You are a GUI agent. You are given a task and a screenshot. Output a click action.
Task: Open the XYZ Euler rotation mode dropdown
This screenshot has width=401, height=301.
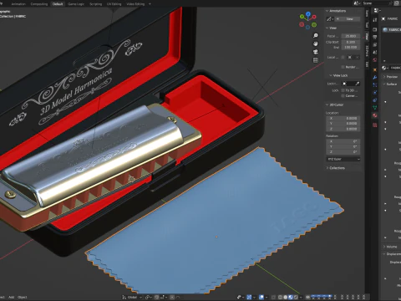pos(343,159)
